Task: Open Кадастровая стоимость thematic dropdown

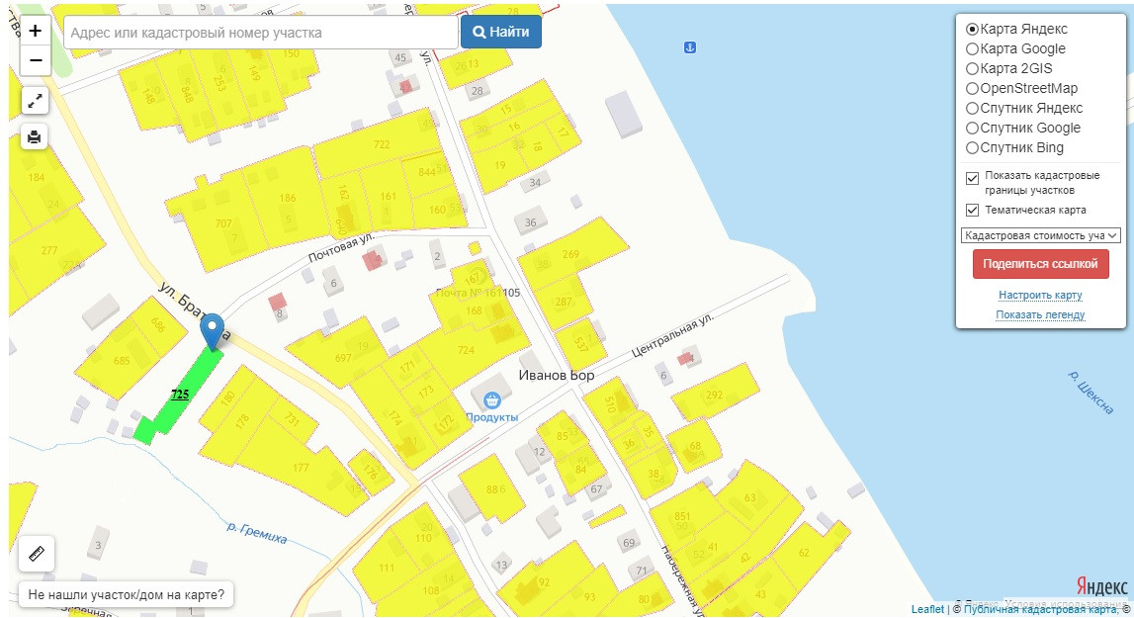Action: (x=1041, y=235)
